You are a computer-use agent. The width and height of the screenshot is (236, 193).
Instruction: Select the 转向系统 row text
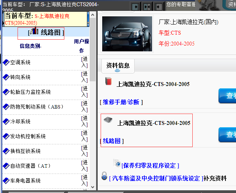click(20, 77)
